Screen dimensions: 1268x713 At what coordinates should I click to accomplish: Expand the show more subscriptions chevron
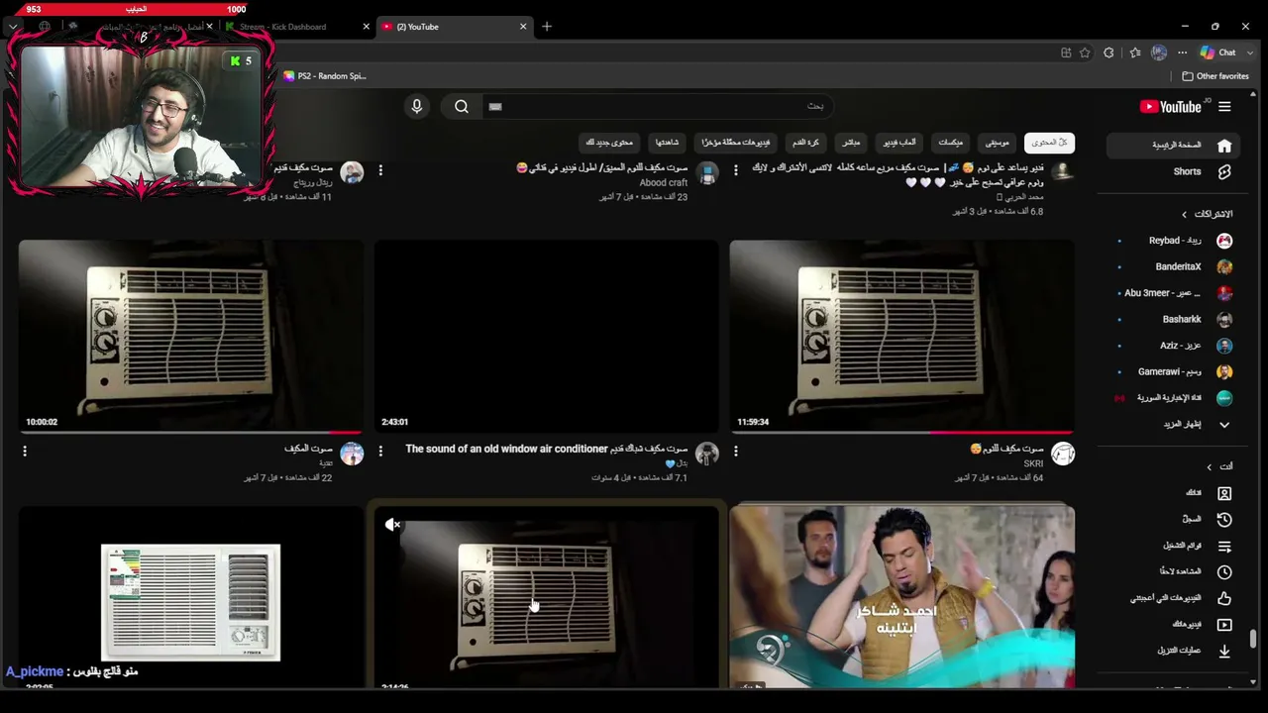point(1224,425)
